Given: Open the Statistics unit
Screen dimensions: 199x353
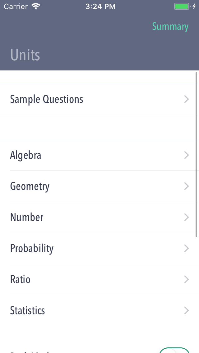Looking at the screenshot, I should pos(27,310).
